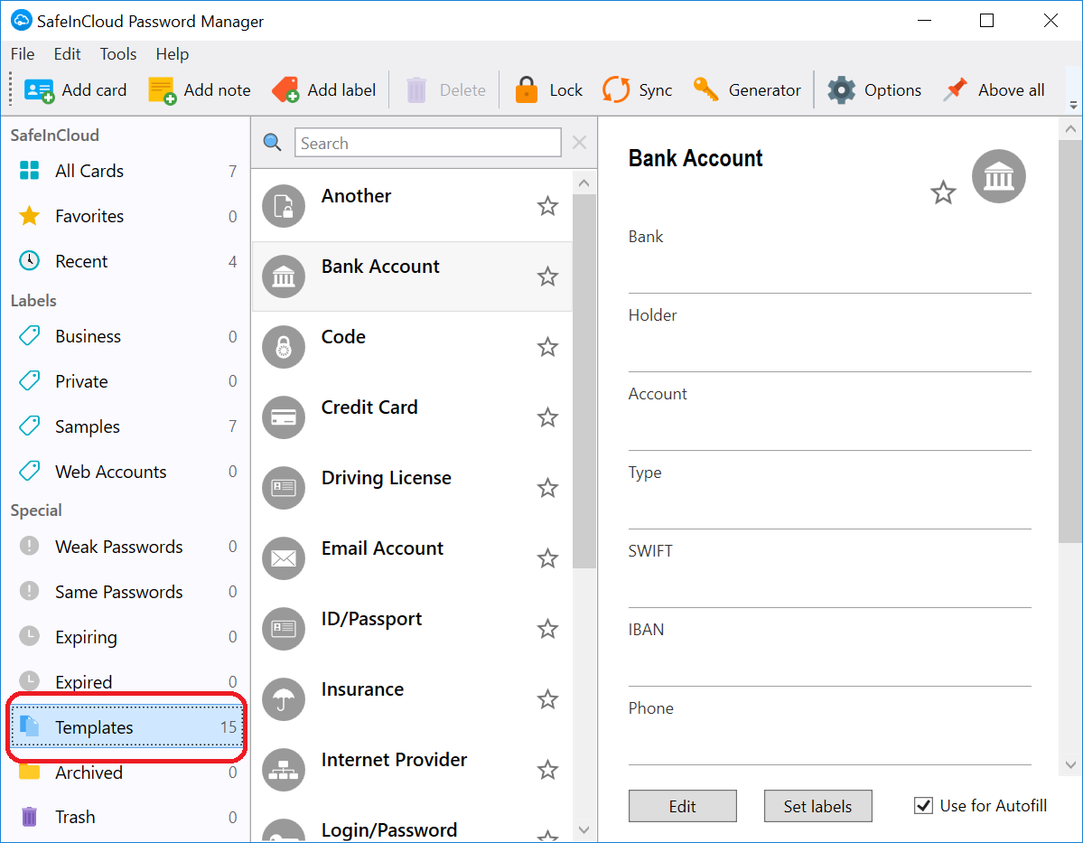The height and width of the screenshot is (843, 1083).
Task: Click the Driving License card icon
Action: point(284,488)
